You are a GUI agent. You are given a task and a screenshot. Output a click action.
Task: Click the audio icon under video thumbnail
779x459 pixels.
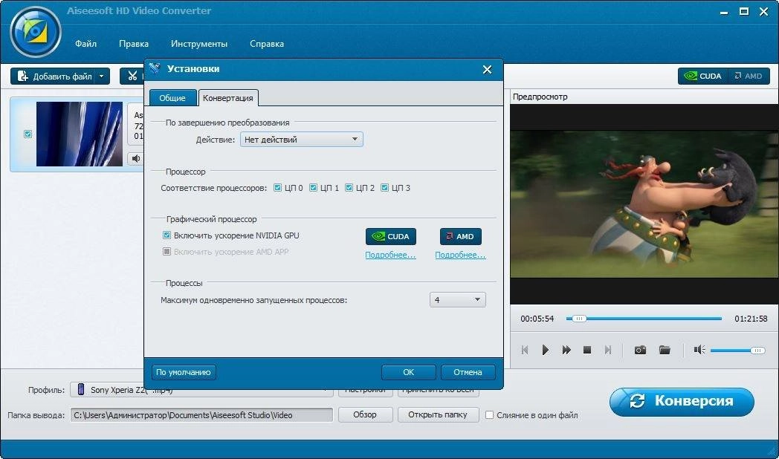point(135,158)
